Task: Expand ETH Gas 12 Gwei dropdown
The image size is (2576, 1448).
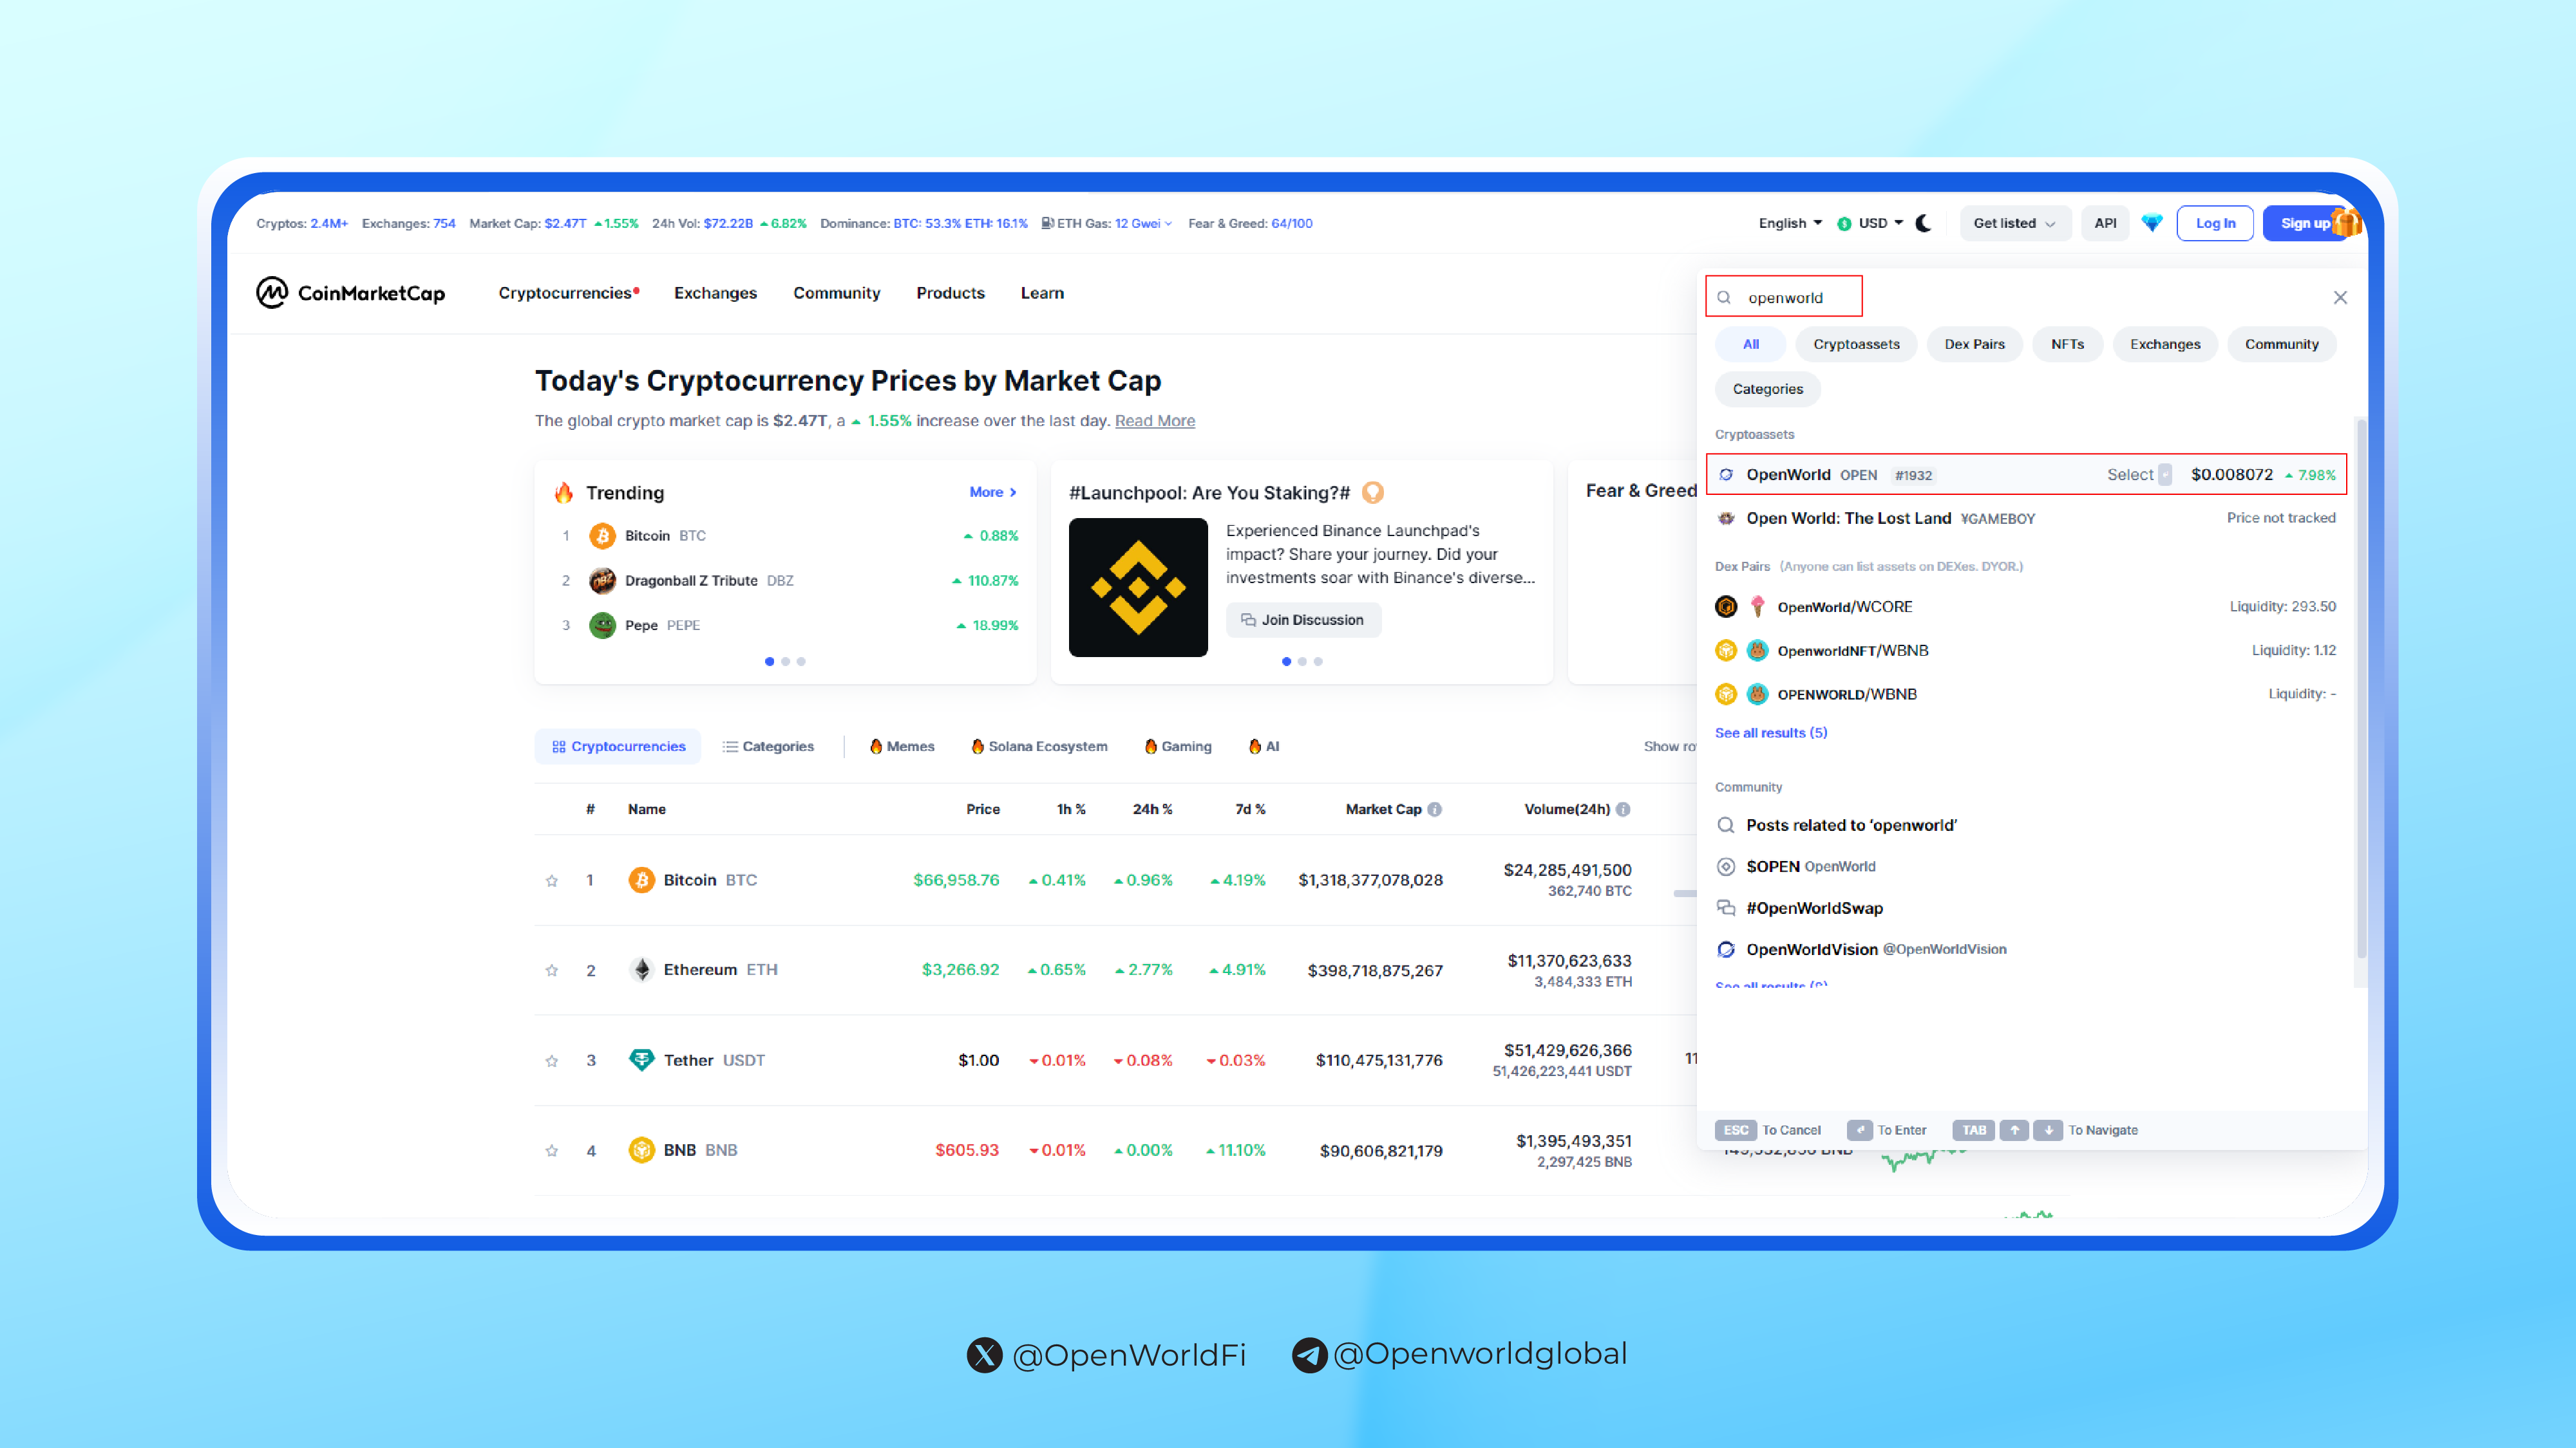Action: pos(1143,223)
